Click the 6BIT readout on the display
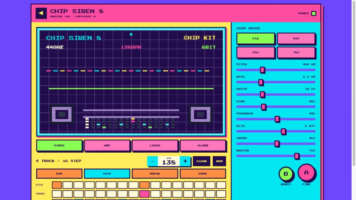 (x=209, y=47)
